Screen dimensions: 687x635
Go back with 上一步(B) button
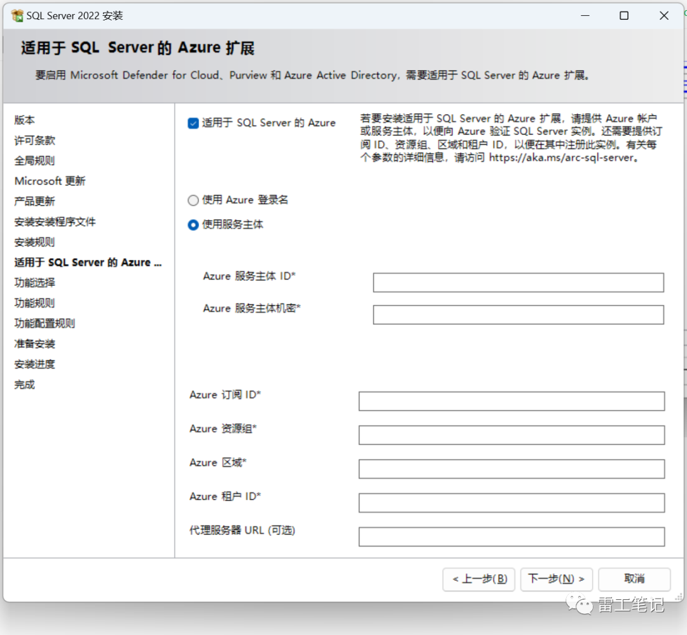coord(479,579)
